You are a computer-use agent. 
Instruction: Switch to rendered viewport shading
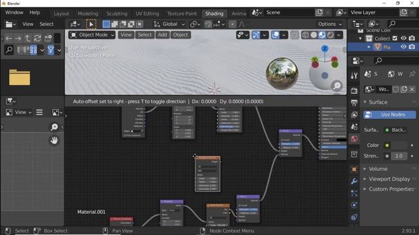click(x=331, y=35)
